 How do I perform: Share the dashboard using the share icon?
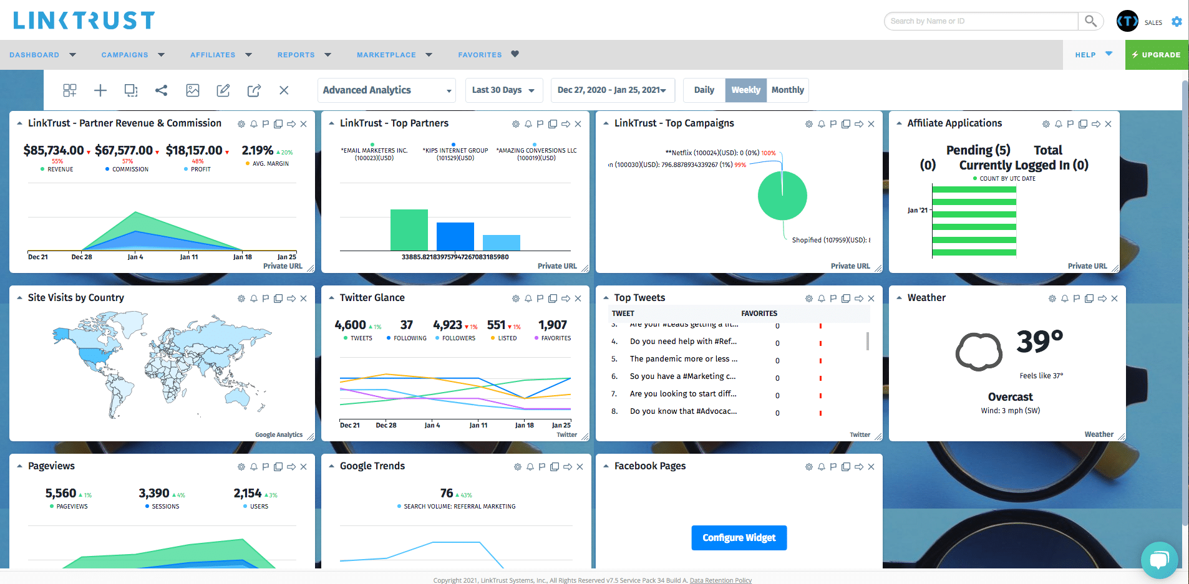pos(162,90)
